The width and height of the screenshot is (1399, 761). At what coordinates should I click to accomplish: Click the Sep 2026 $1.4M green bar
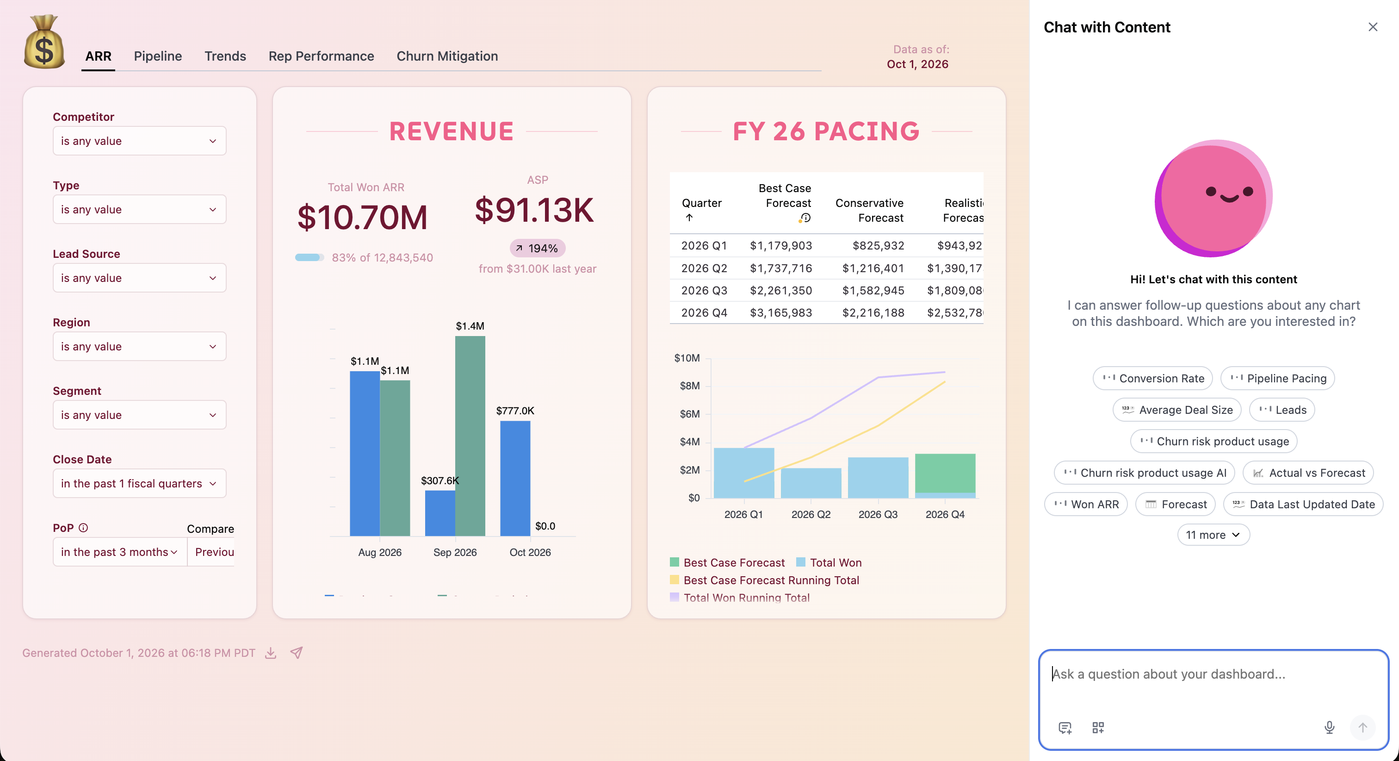pos(470,436)
